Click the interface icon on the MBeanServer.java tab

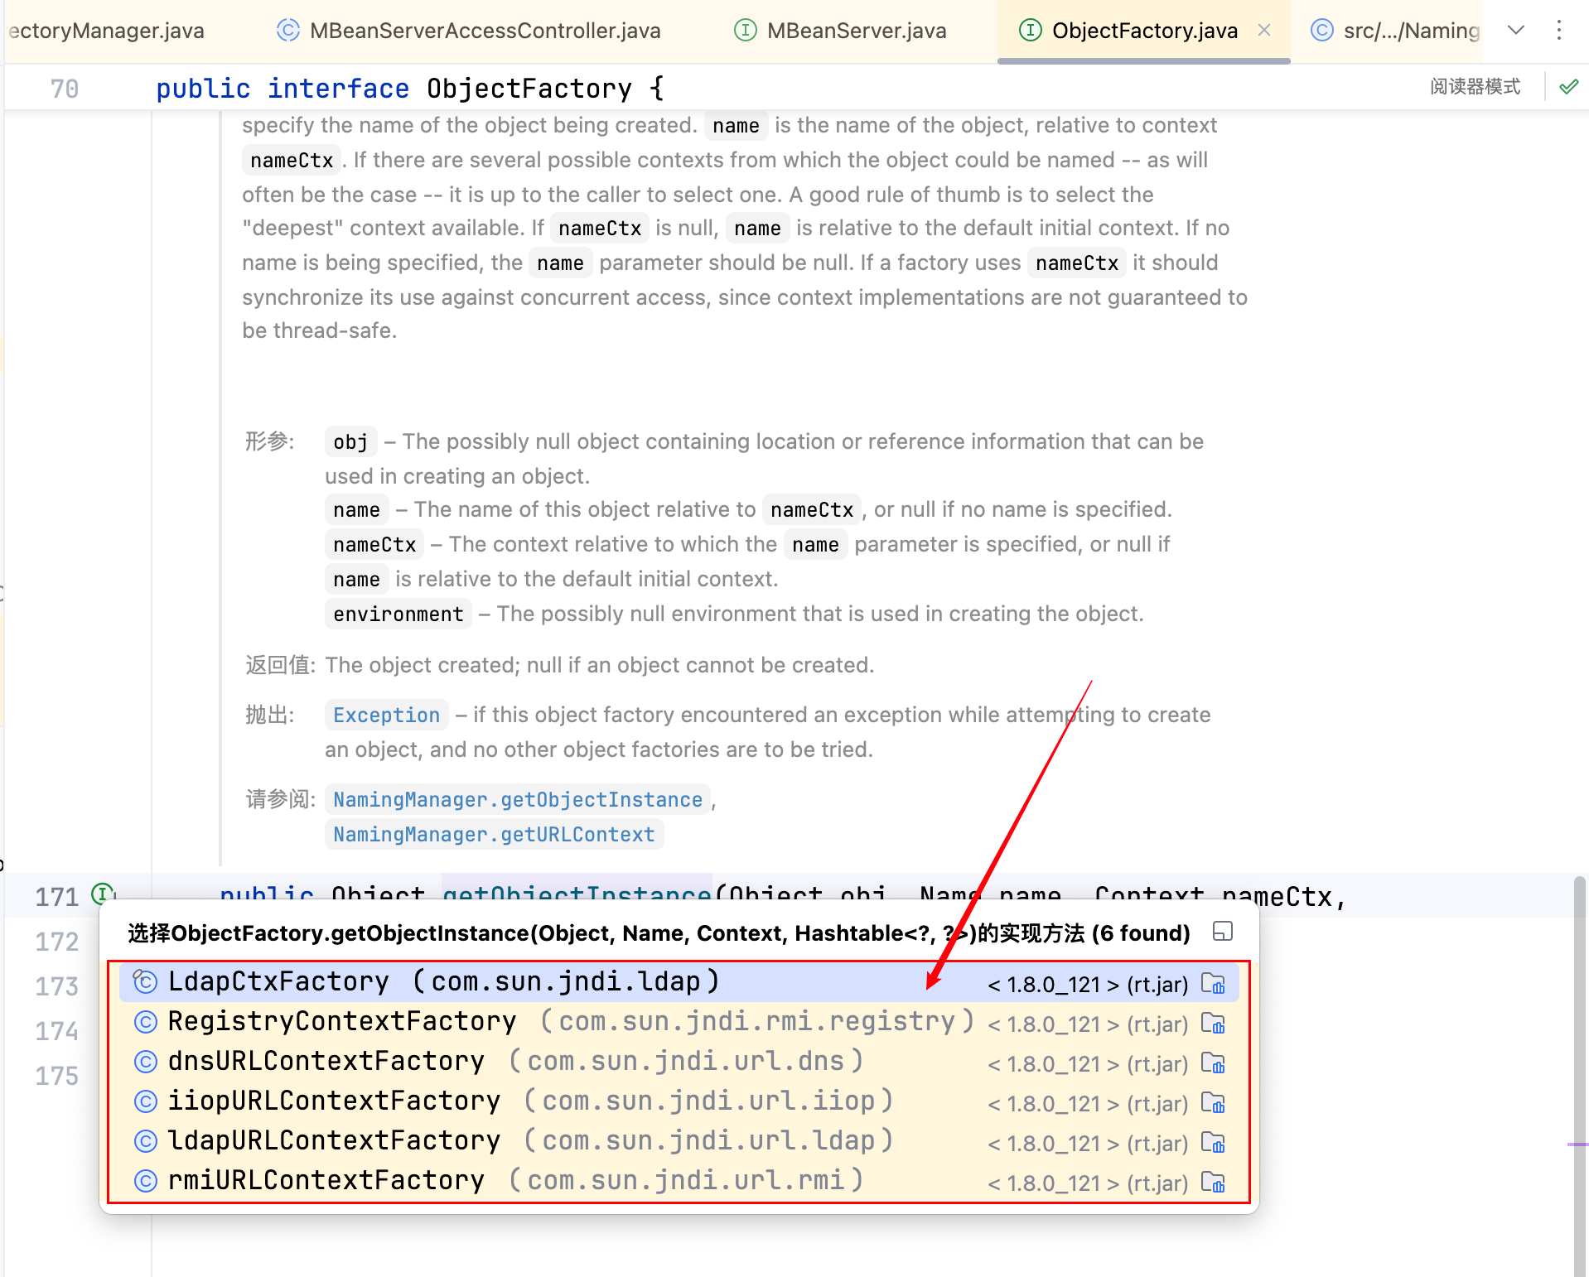coord(745,31)
